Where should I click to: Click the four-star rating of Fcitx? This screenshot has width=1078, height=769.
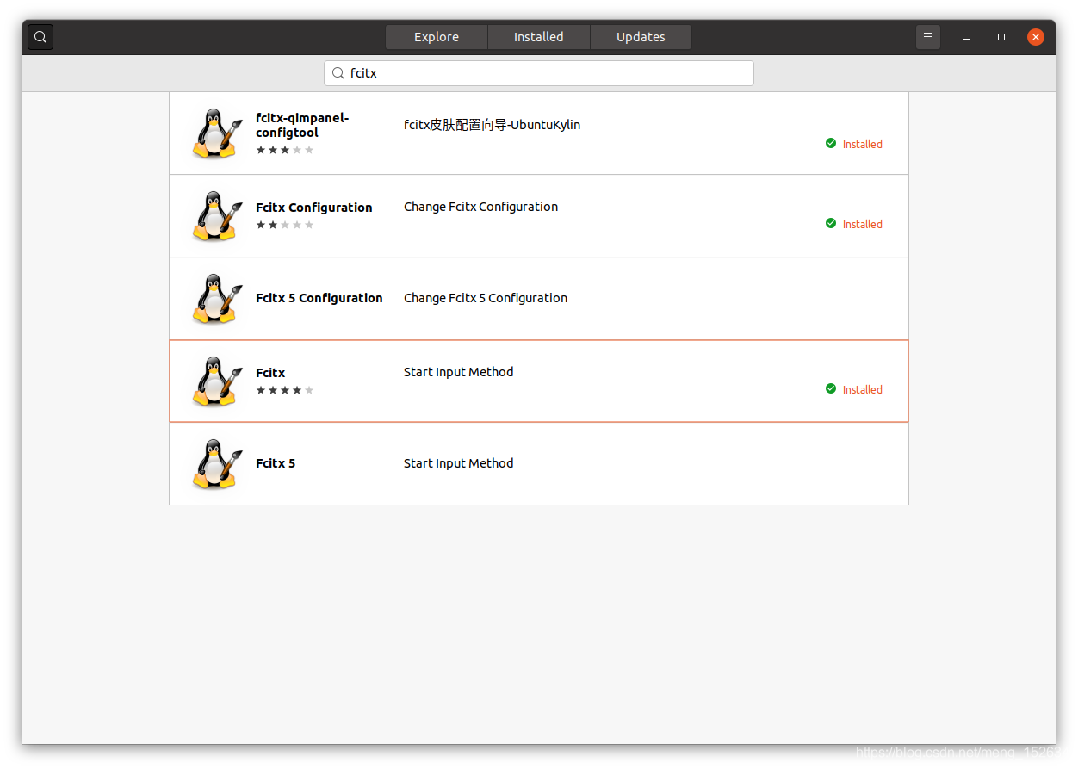[x=285, y=390]
